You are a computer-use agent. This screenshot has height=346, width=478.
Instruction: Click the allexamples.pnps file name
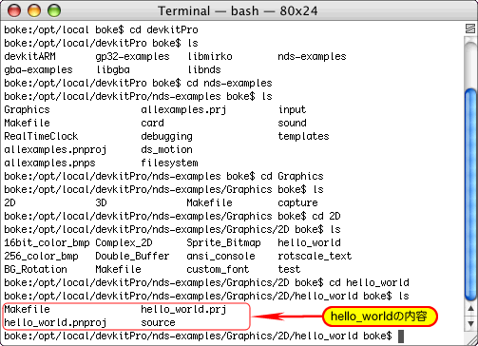[x=49, y=163]
